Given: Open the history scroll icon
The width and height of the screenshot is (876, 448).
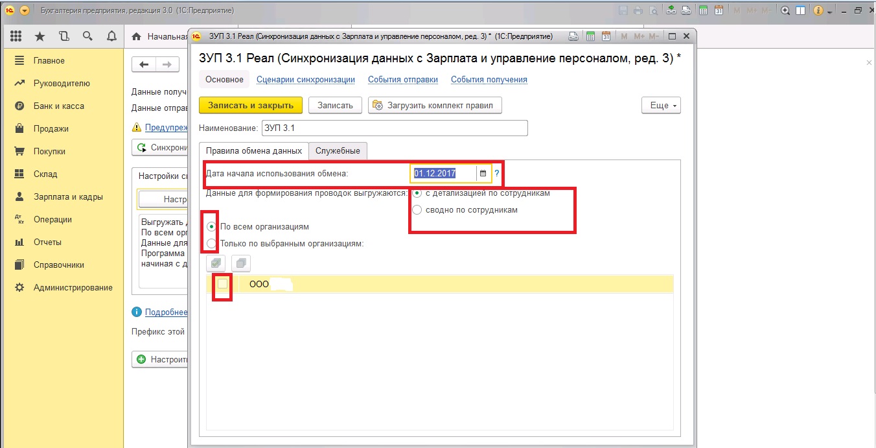Looking at the screenshot, I should [x=63, y=36].
